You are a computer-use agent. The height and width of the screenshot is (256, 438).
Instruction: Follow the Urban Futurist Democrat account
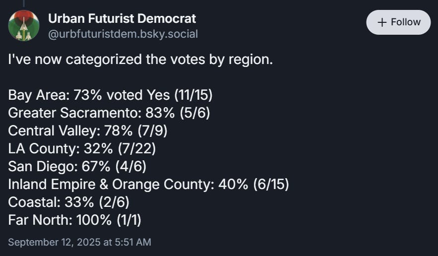[x=398, y=22]
